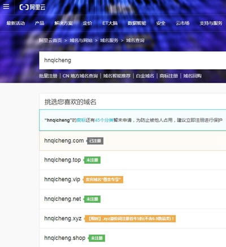Open the 域名回购 link
The height and width of the screenshot is (247, 226).
192,76
